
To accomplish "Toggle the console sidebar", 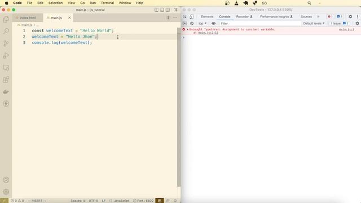I will 184,24.
